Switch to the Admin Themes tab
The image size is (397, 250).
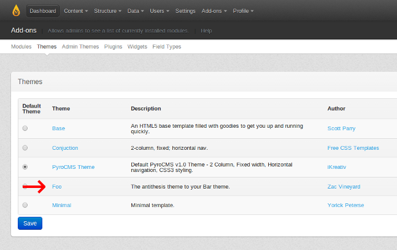80,47
